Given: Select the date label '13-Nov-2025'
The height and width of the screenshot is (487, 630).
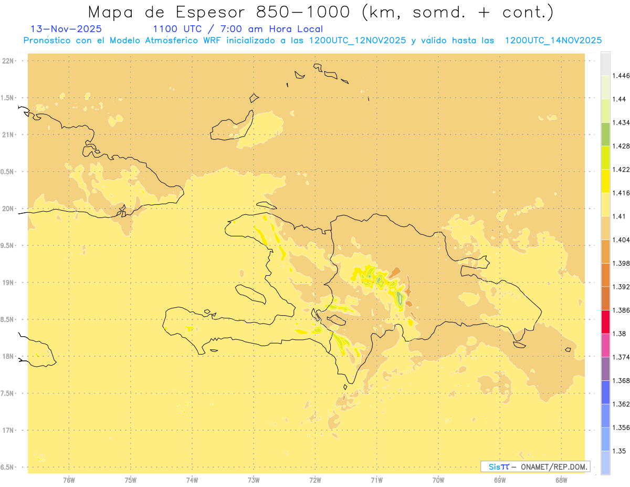Looking at the screenshot, I should coord(67,29).
